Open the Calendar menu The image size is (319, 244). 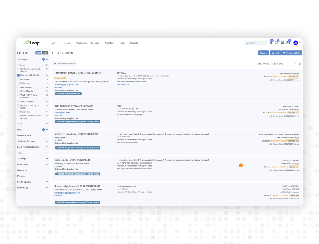(x=95, y=43)
